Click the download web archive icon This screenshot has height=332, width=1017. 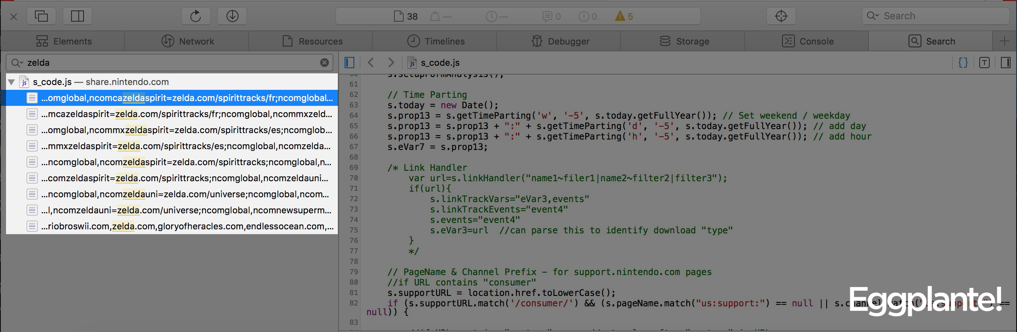[x=232, y=16]
